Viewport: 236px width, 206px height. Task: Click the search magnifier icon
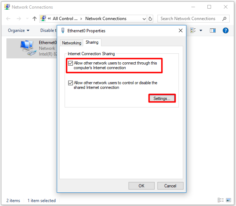pos(225,19)
